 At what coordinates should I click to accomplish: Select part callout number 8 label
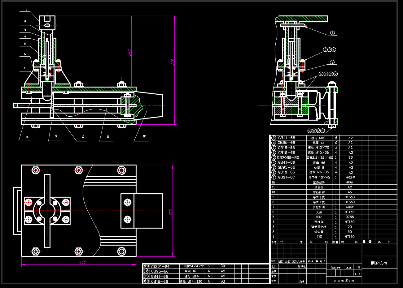(x=27, y=137)
